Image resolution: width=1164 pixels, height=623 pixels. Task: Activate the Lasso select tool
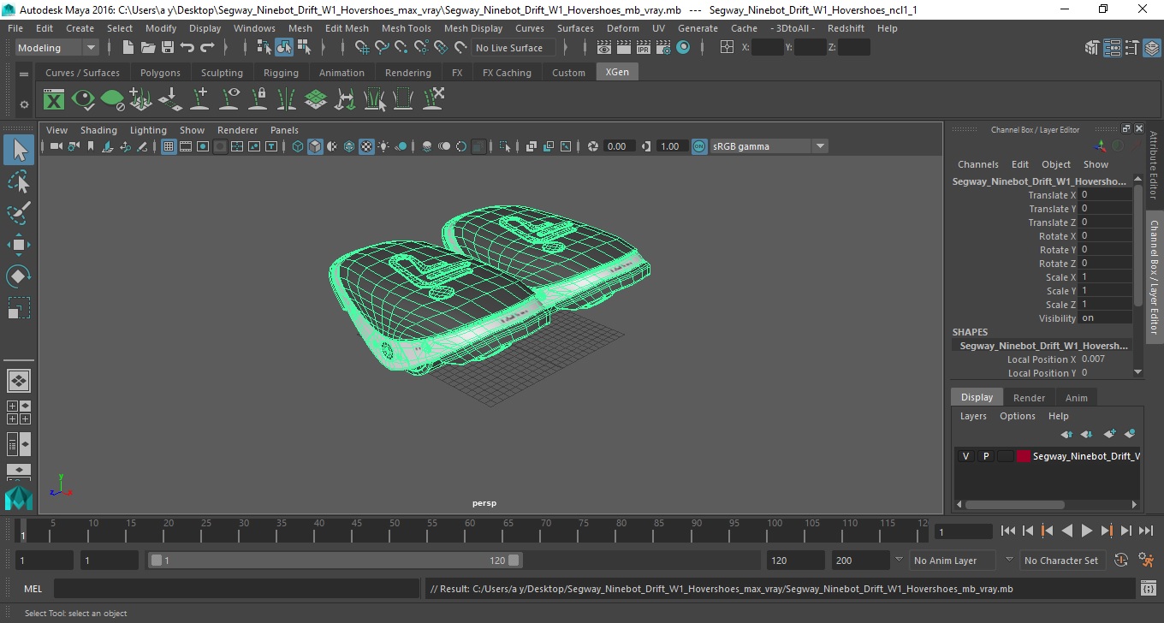pos(19,181)
